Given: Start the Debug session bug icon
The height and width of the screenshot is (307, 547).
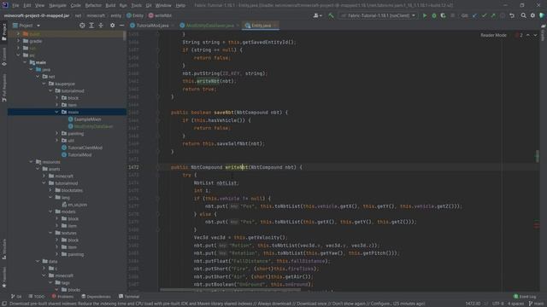Looking at the screenshot, I should tap(434, 15).
